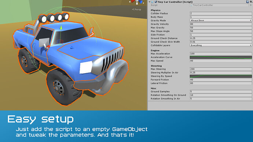The height and width of the screenshot is (142, 253).
Task: Open the Acceleration Curve editor
Action: coord(221,57)
